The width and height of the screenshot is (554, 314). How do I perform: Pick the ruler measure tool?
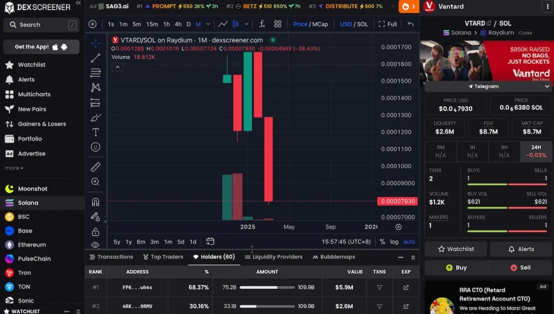pos(96,167)
